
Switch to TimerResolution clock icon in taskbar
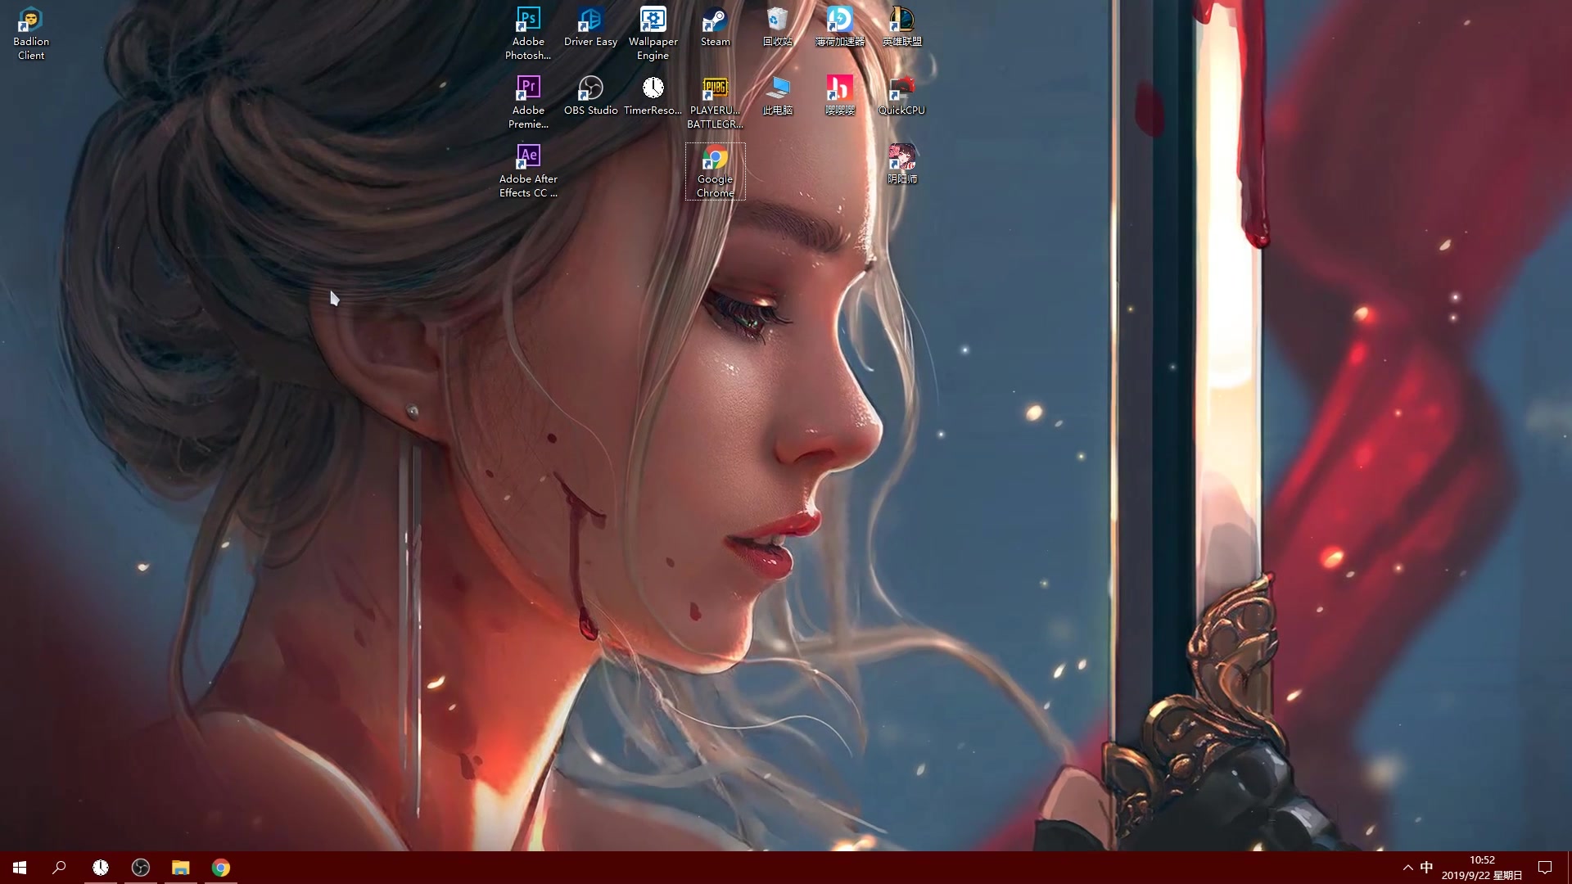click(101, 868)
